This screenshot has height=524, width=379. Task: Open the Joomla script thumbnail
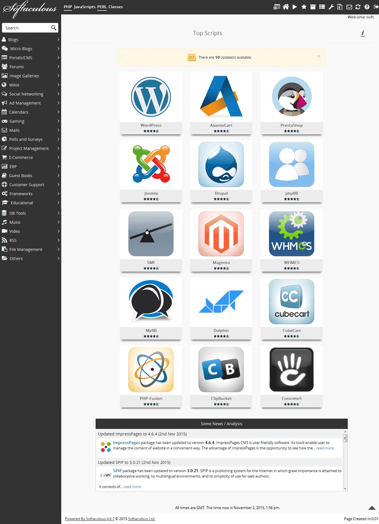151,164
